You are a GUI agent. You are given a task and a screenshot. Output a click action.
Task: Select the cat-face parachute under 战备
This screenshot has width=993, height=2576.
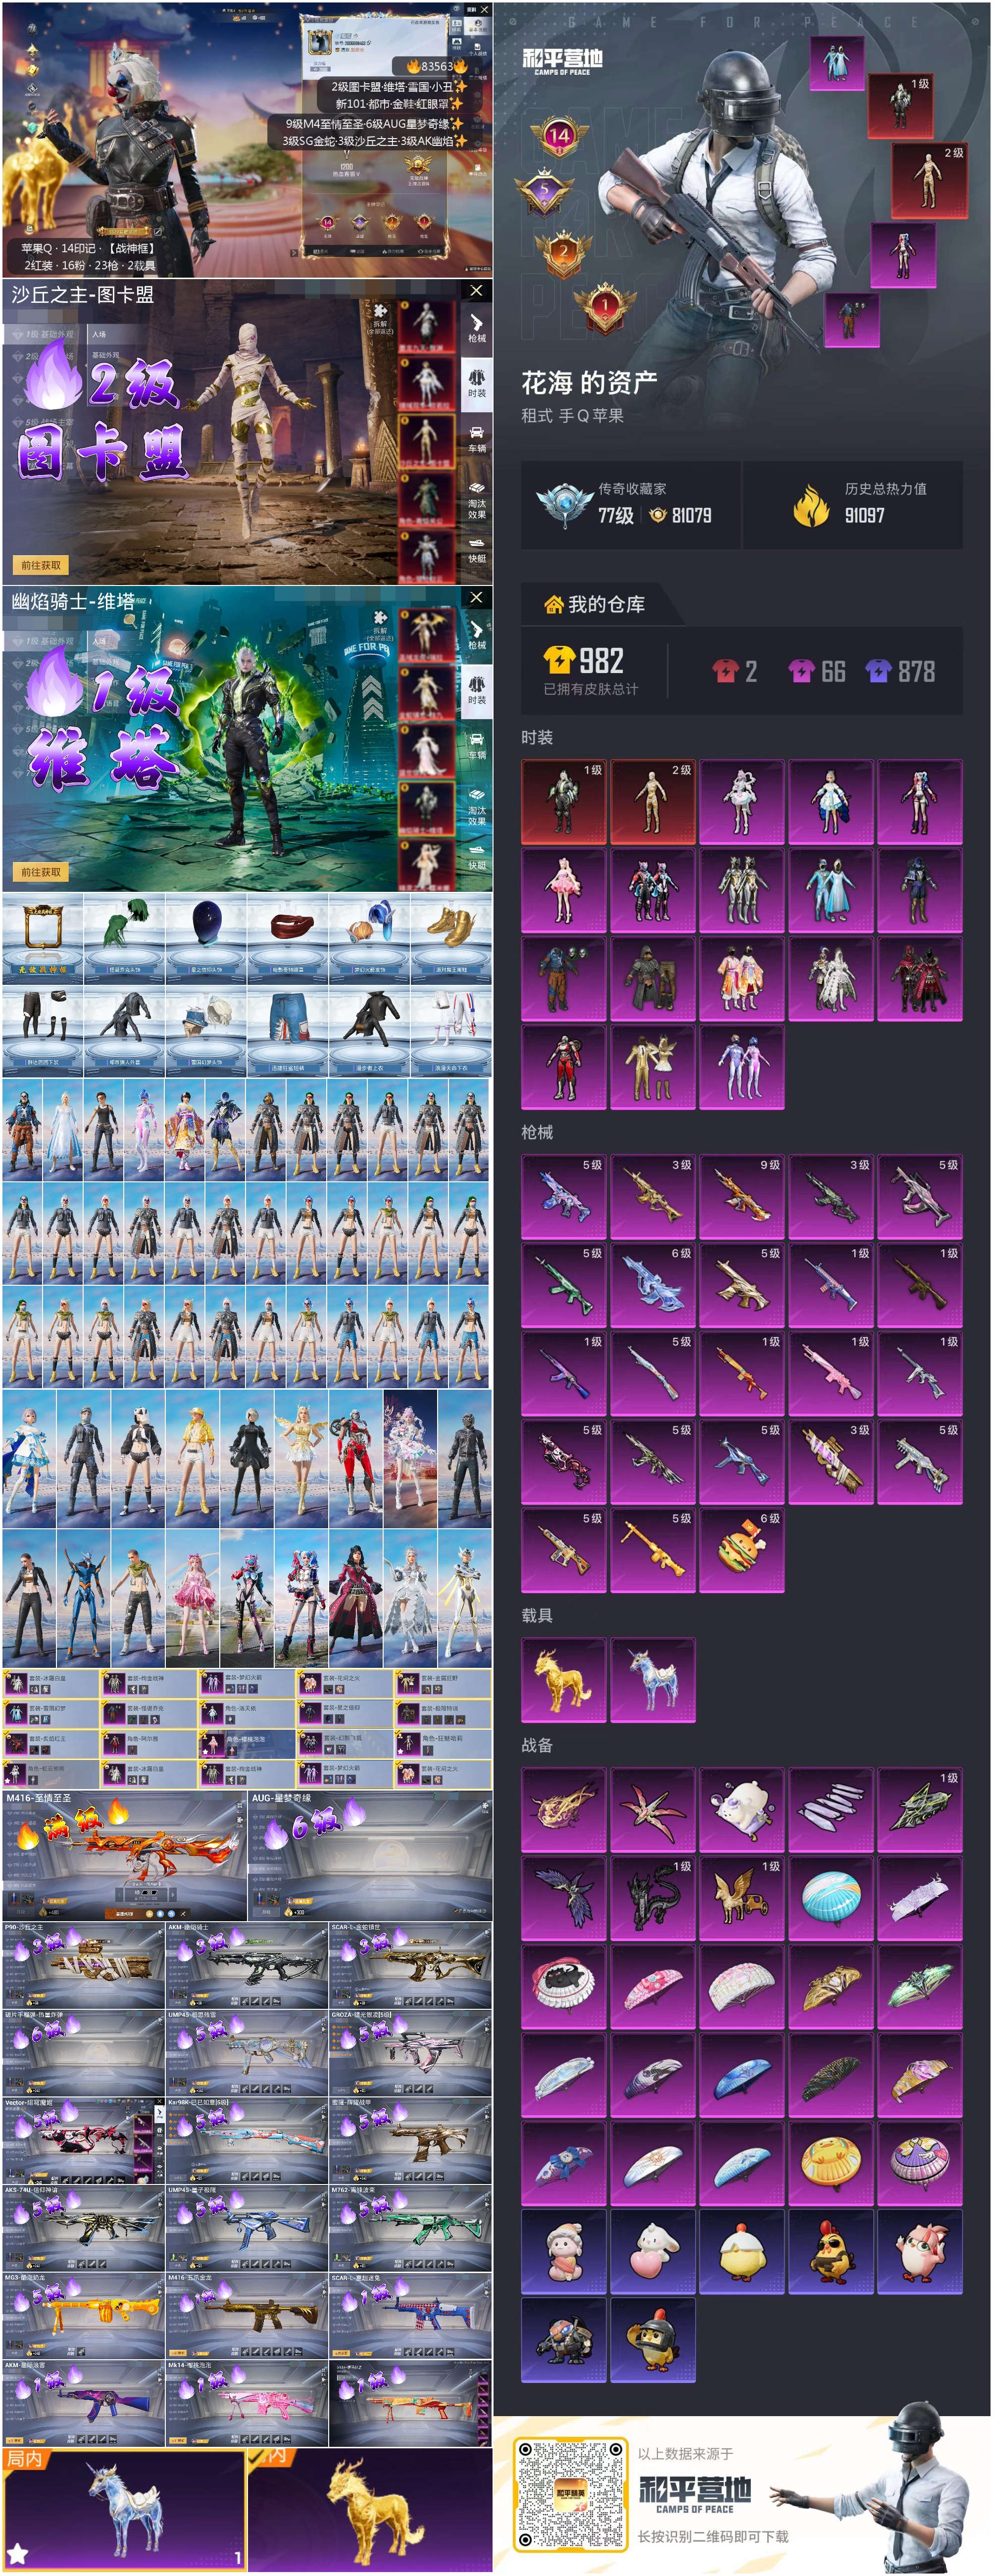pos(563,1988)
